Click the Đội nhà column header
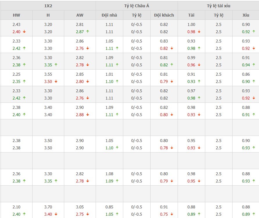The image size is (259, 218). click(109, 15)
